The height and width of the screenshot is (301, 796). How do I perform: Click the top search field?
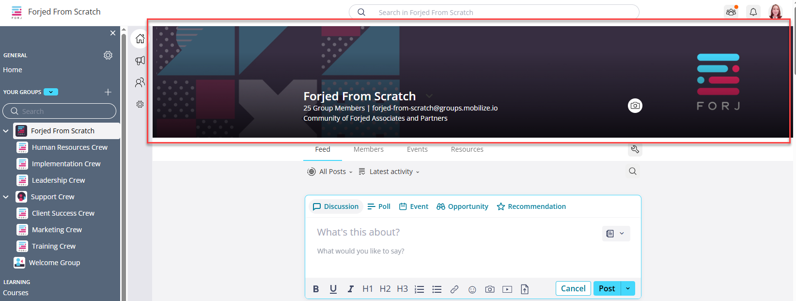pos(494,12)
